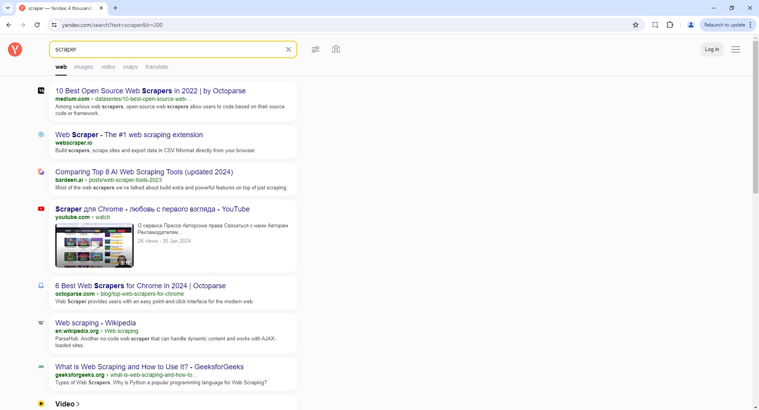Screen dimensions: 759x410
Task: Open the webscraper.io result link
Action: coord(129,135)
